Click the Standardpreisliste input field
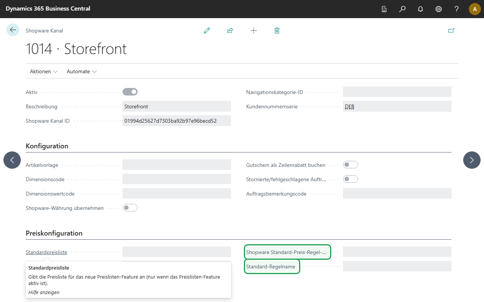This screenshot has height=302, width=484. click(x=177, y=252)
